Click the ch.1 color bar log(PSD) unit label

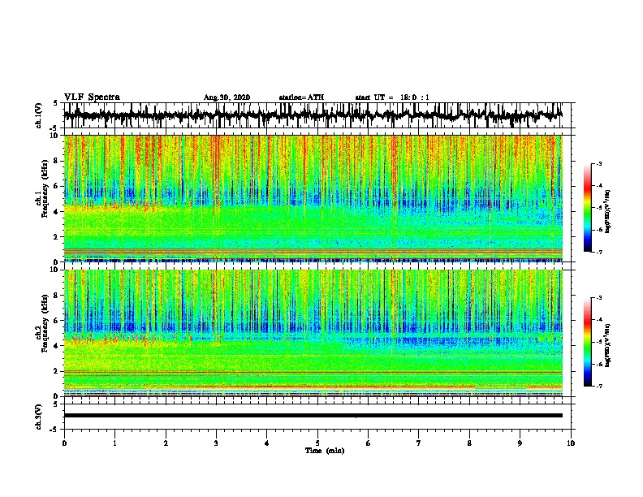pos(608,212)
